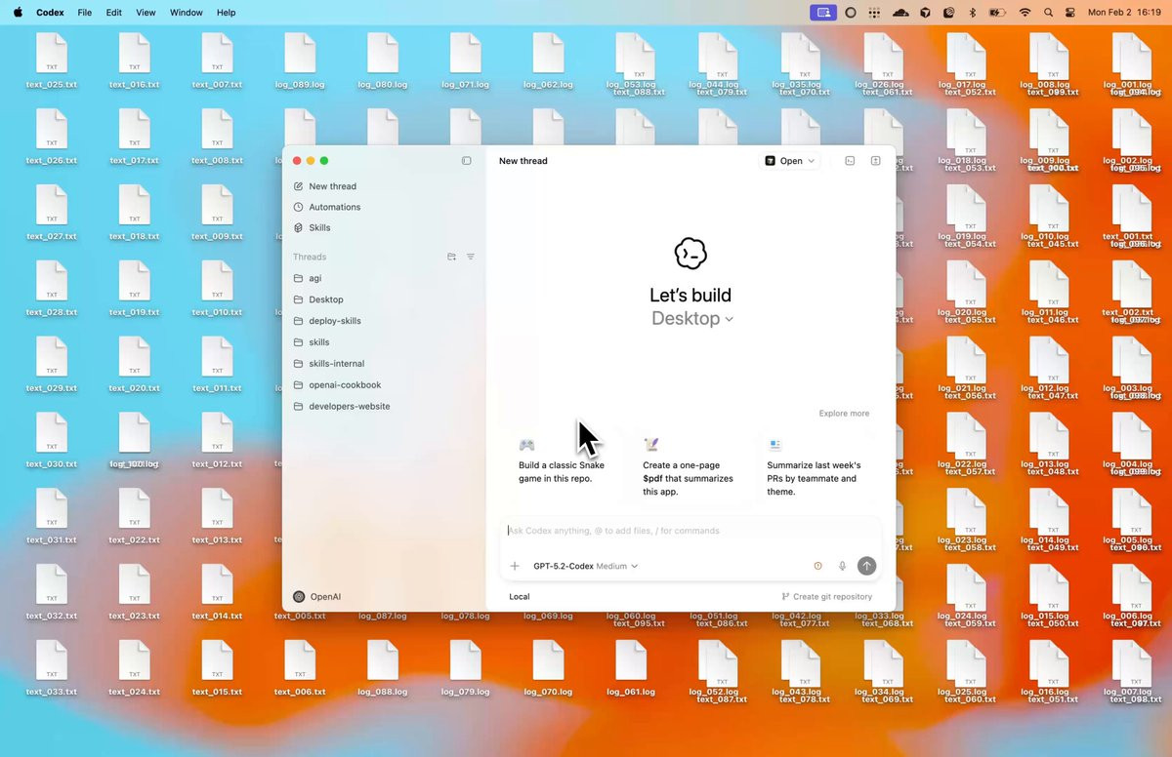Open the Apple menu
This screenshot has width=1172, height=757.
pyautogui.click(x=18, y=13)
